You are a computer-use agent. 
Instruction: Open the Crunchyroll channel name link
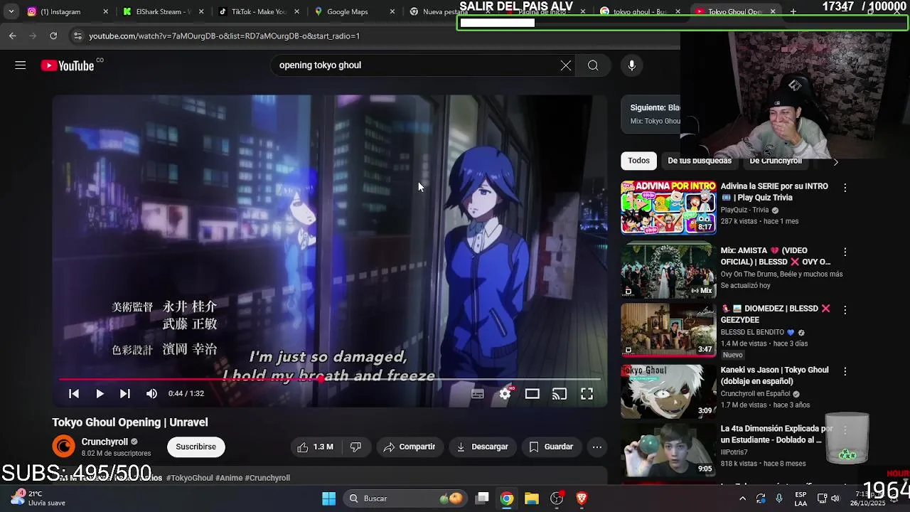coord(105,442)
